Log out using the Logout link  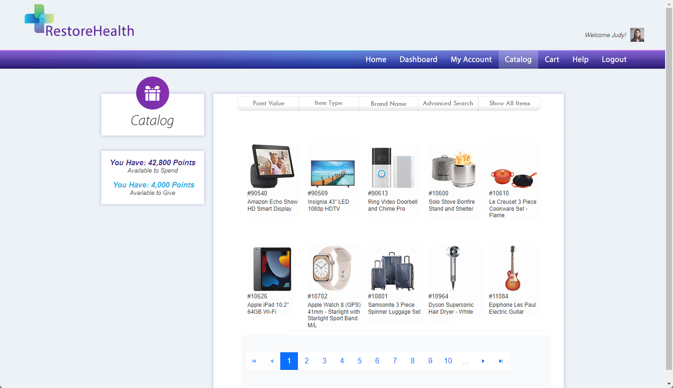[x=614, y=59]
